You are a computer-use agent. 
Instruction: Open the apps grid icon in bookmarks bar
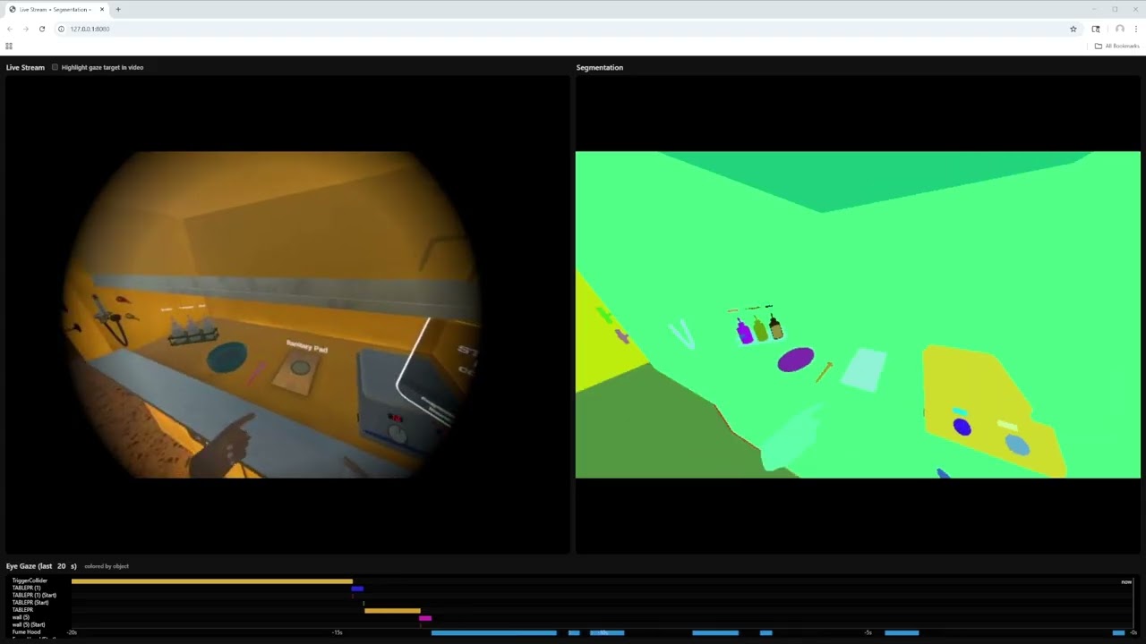click(9, 46)
